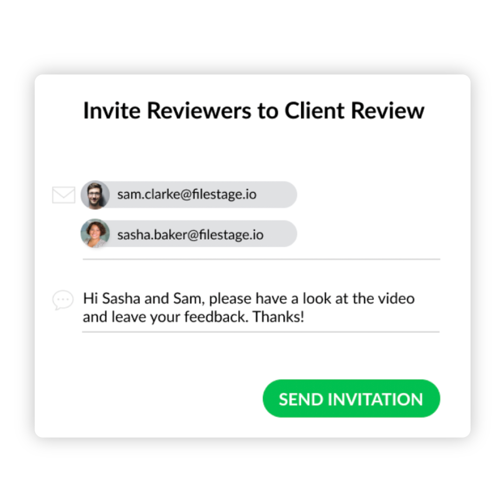Select the sasha.baker@filestage.io chip

point(189,234)
